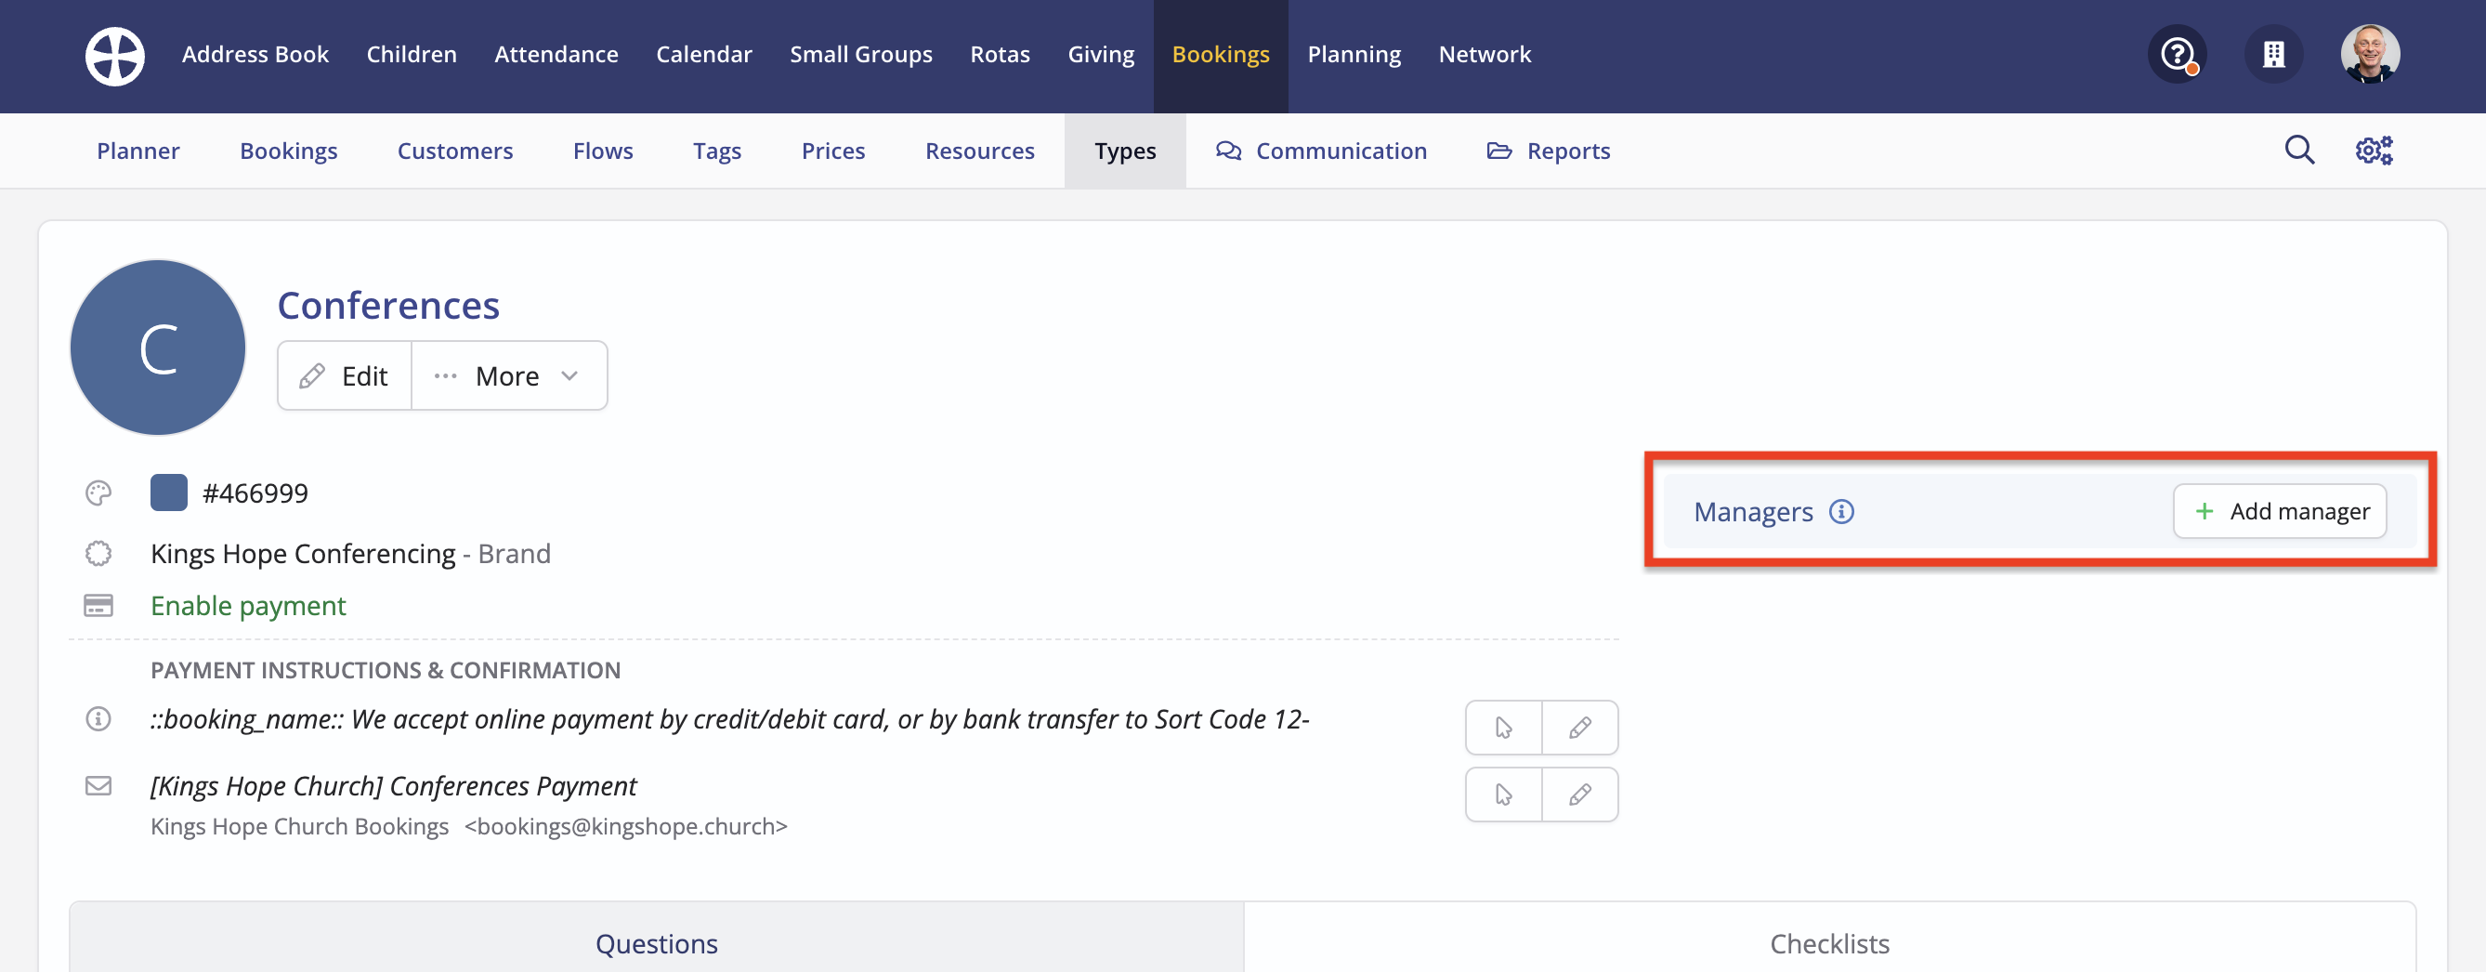The width and height of the screenshot is (2486, 972).
Task: Click the Conferences C avatar circle
Action: 158,348
